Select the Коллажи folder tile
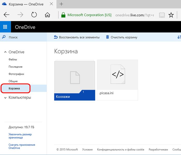 [74, 80]
